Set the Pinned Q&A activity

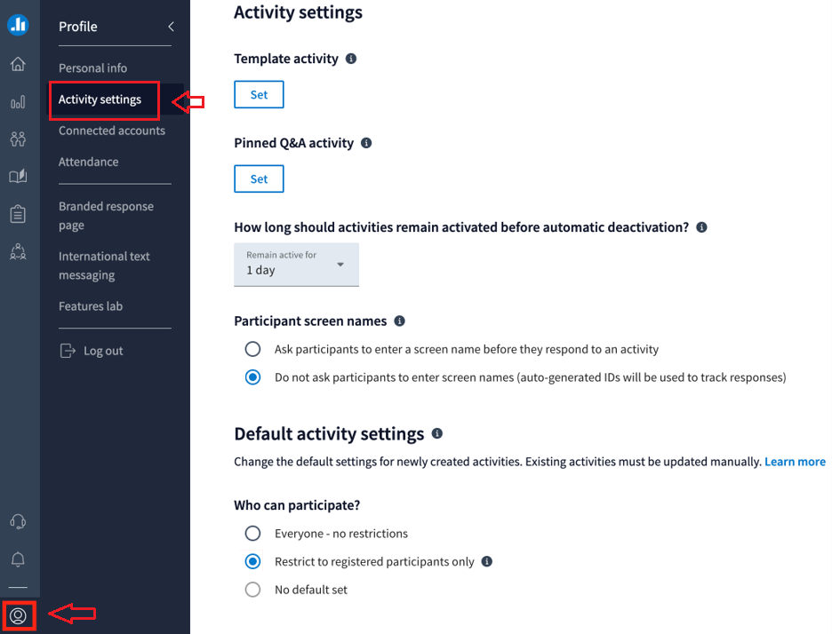(x=259, y=178)
